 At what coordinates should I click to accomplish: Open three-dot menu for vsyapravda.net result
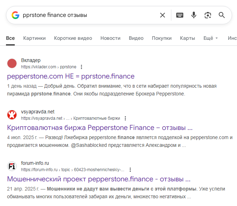[x=125, y=118]
